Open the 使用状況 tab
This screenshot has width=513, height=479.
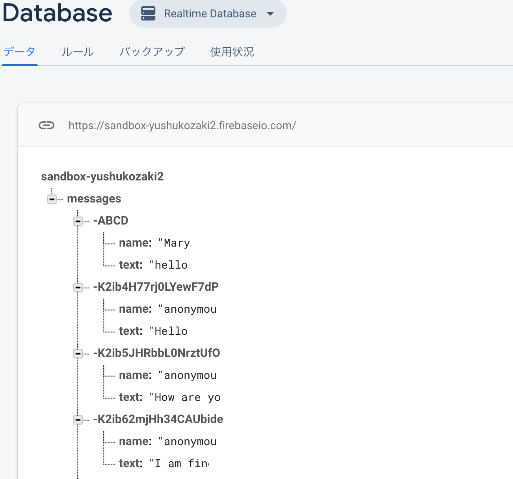232,52
